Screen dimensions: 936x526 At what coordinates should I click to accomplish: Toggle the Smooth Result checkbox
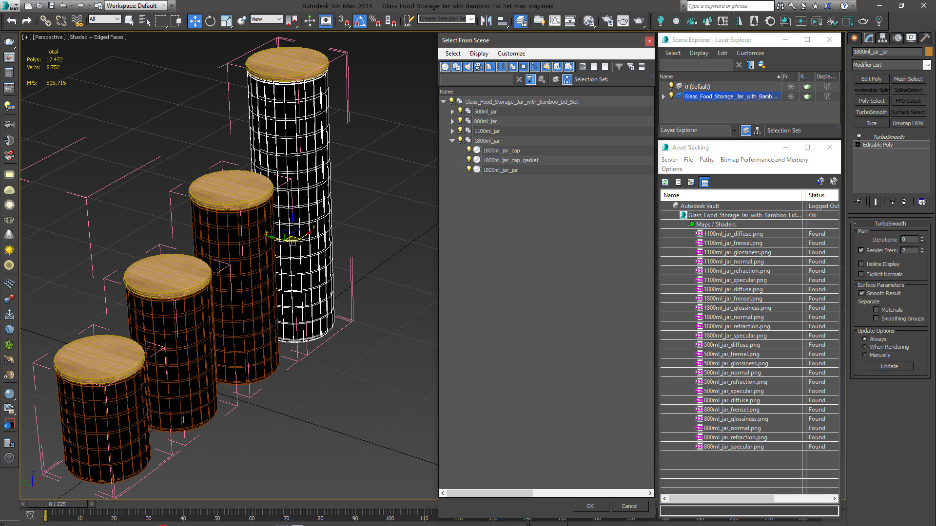click(861, 293)
